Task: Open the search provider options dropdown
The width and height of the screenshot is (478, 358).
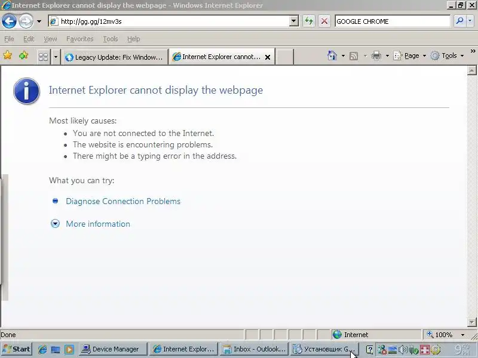Action: click(470, 21)
